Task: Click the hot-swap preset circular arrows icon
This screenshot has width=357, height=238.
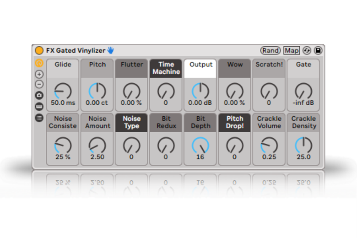Action: (307, 50)
